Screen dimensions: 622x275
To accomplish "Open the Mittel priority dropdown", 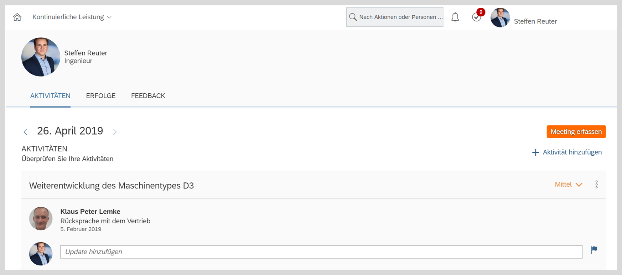I will pyautogui.click(x=569, y=185).
